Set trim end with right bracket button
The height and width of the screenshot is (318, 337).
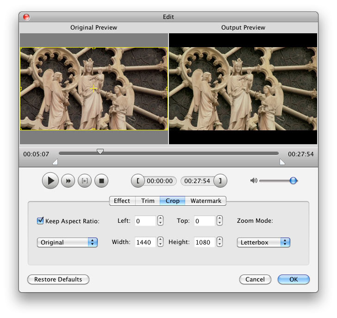tap(220, 181)
